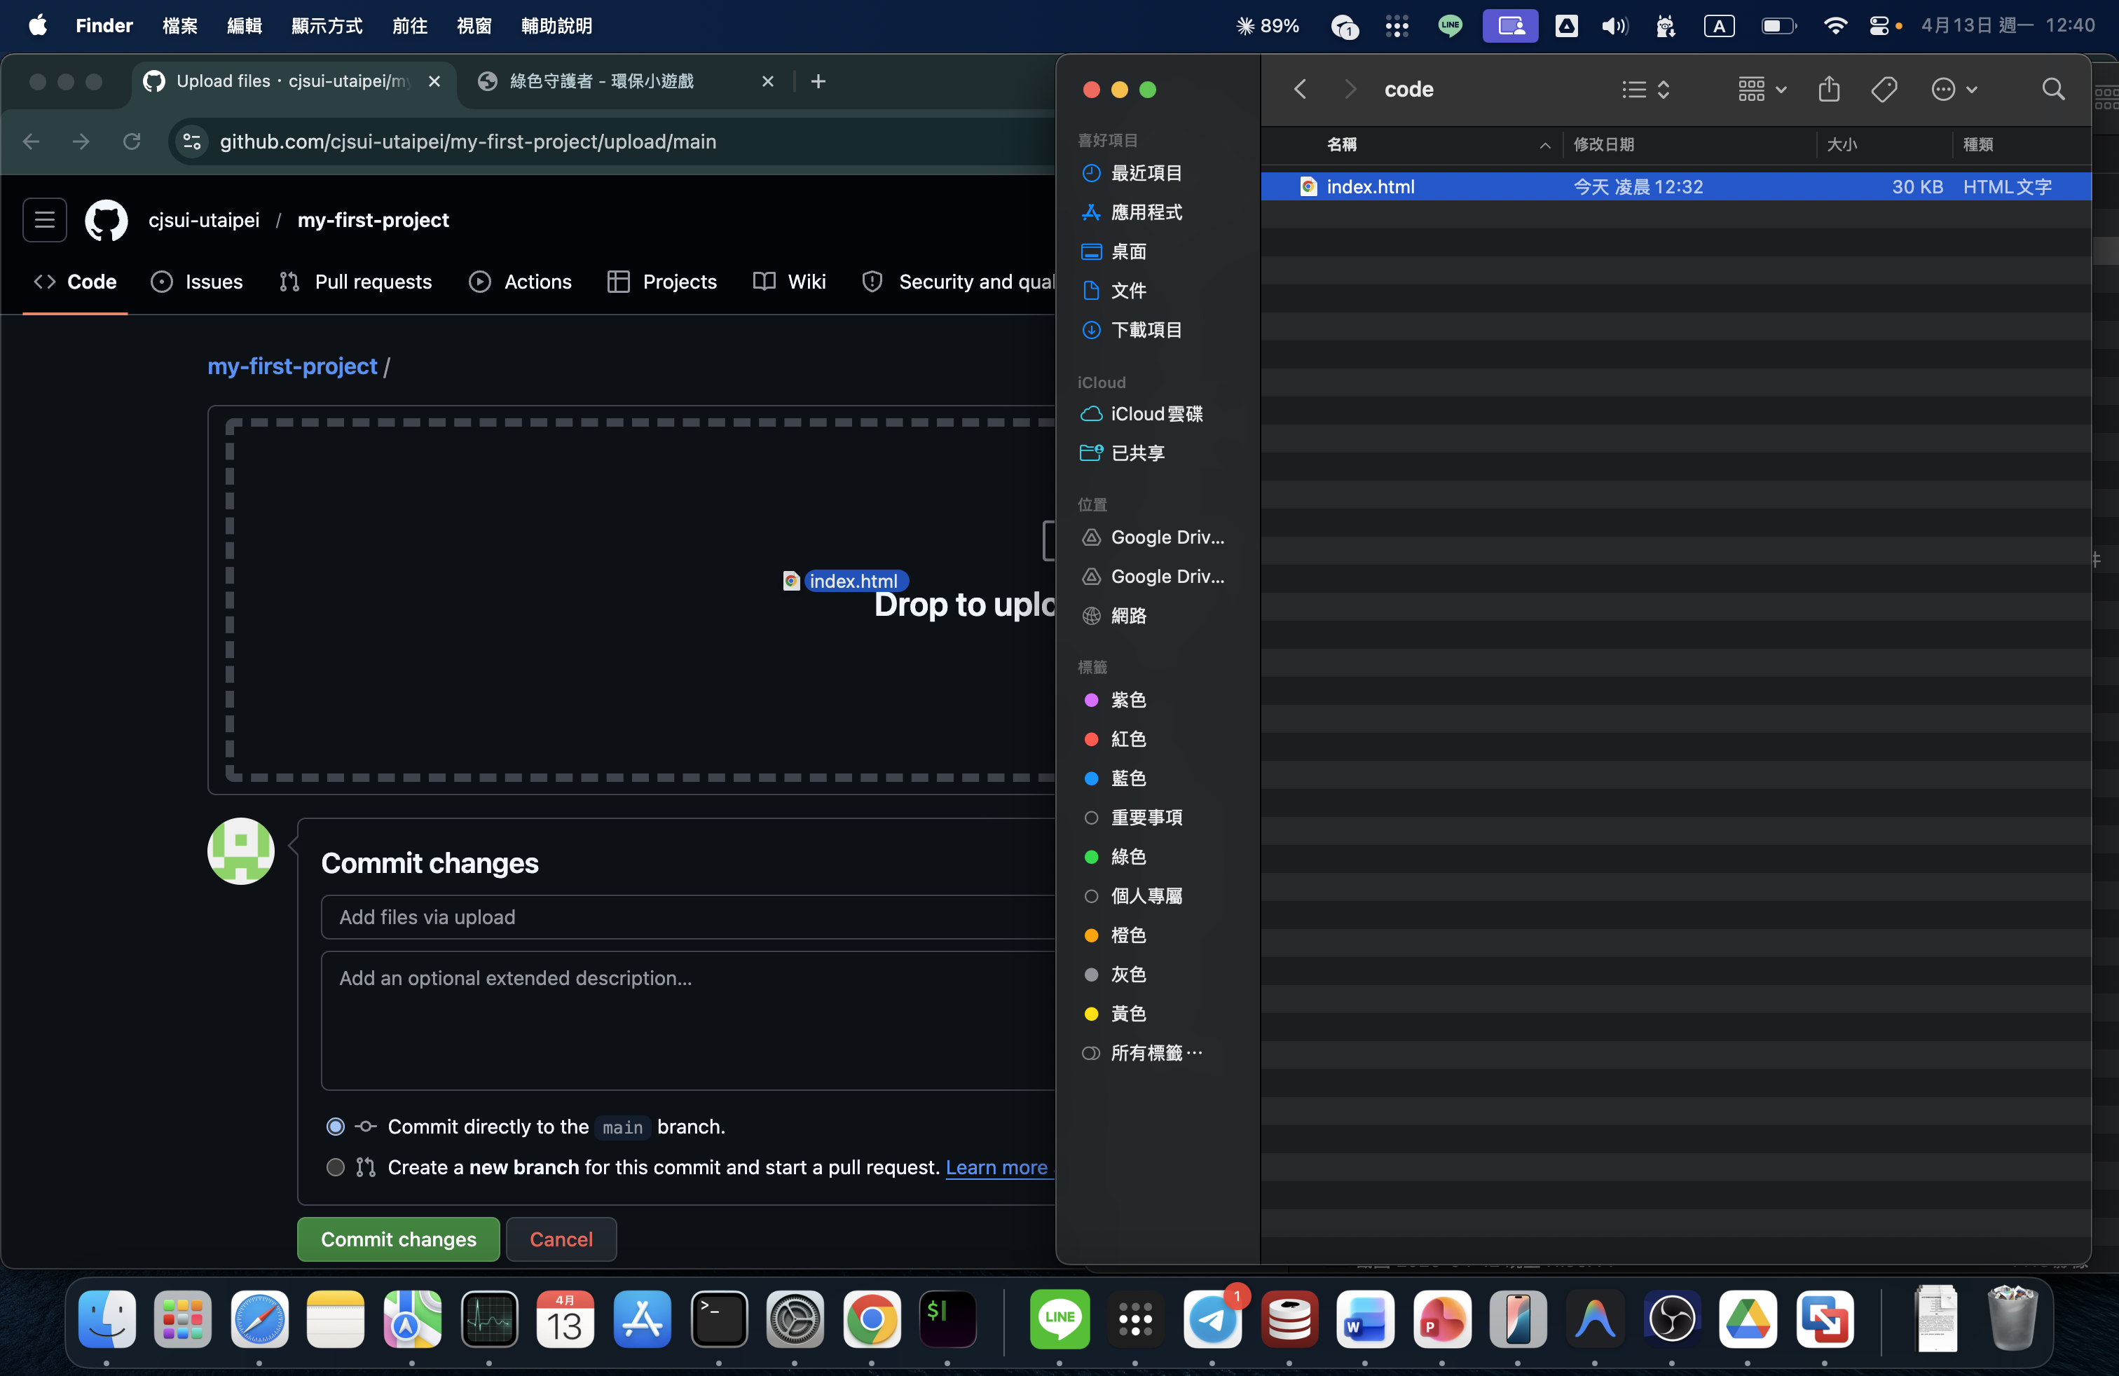Select index.html in the code folder
This screenshot has width=2119, height=1376.
(x=1675, y=187)
